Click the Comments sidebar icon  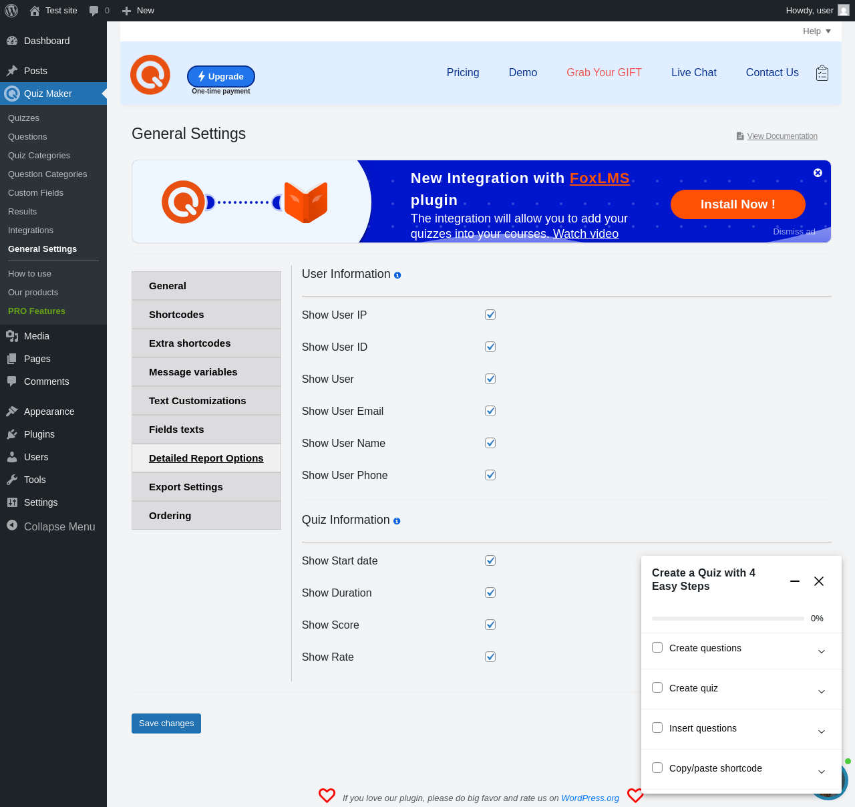point(12,381)
